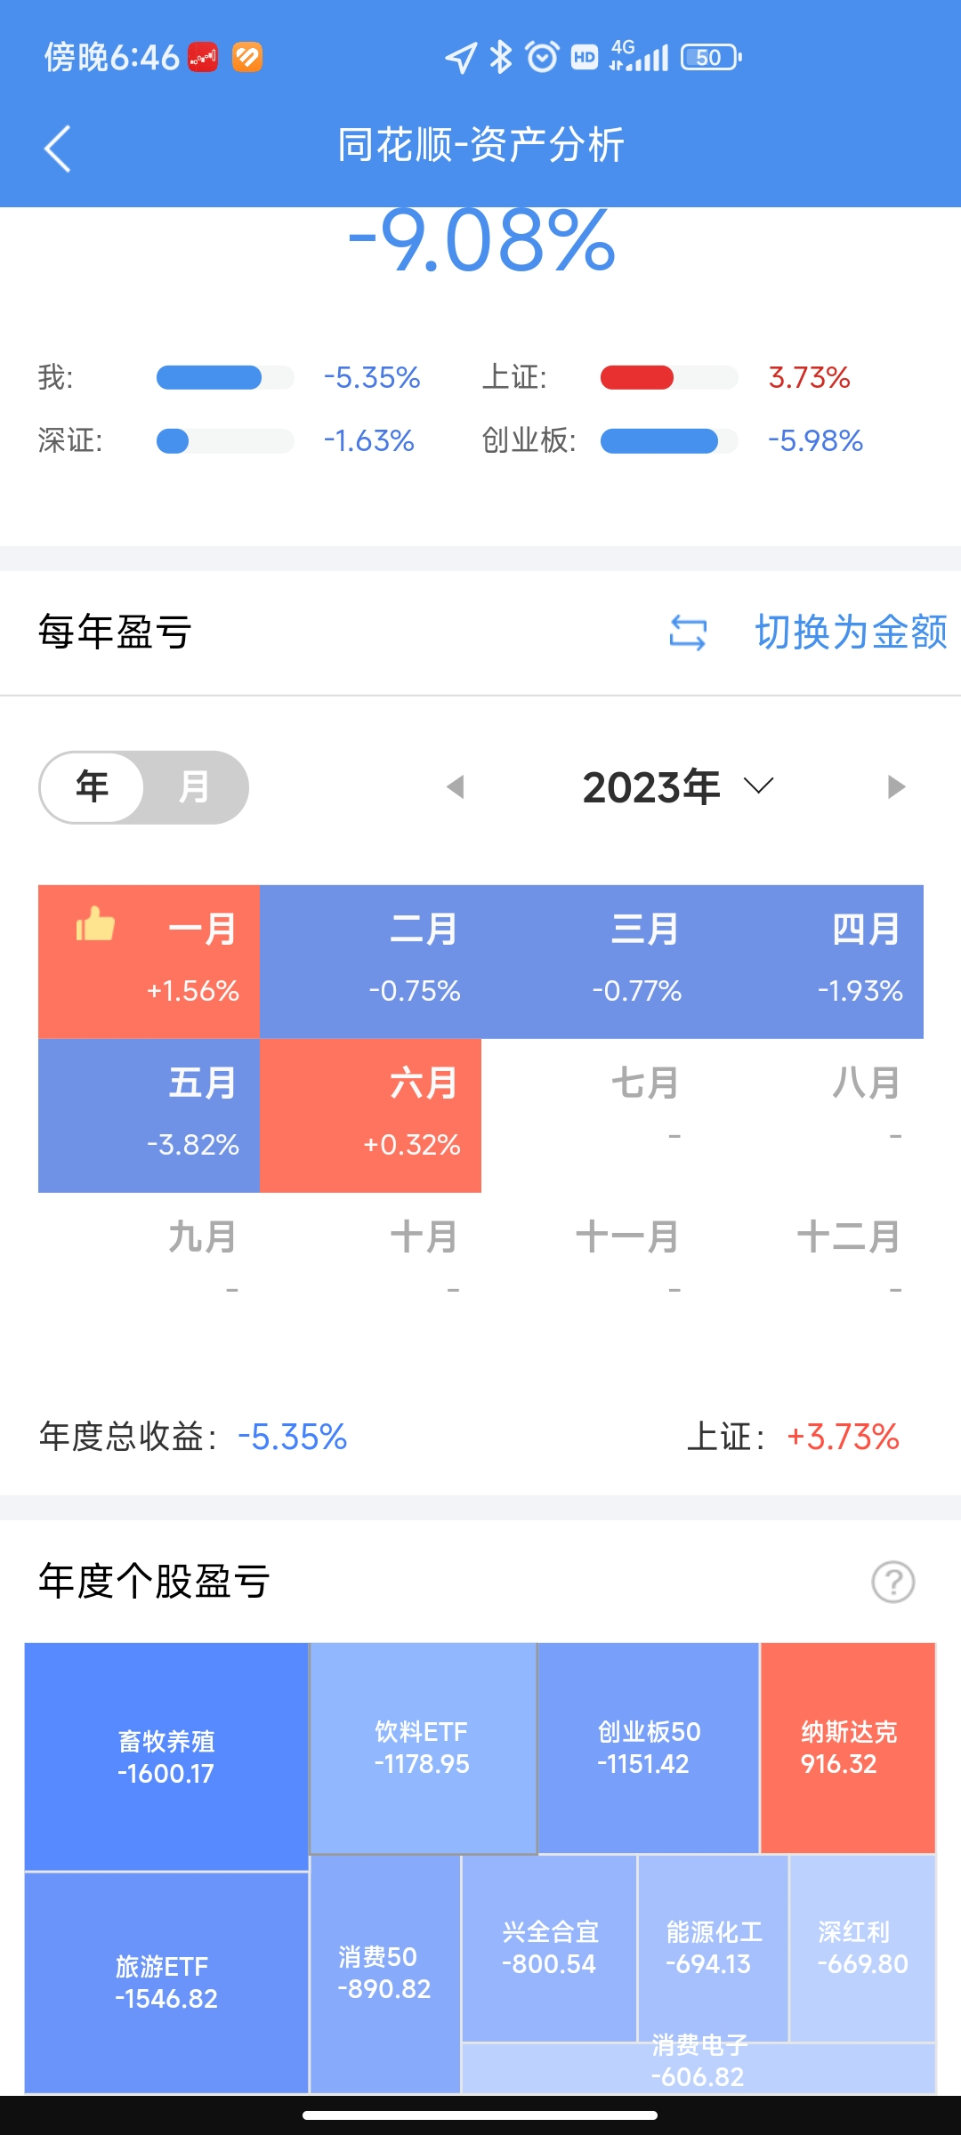Open the 2023年 year dropdown
Screen dimensions: 961x2135
677,787
